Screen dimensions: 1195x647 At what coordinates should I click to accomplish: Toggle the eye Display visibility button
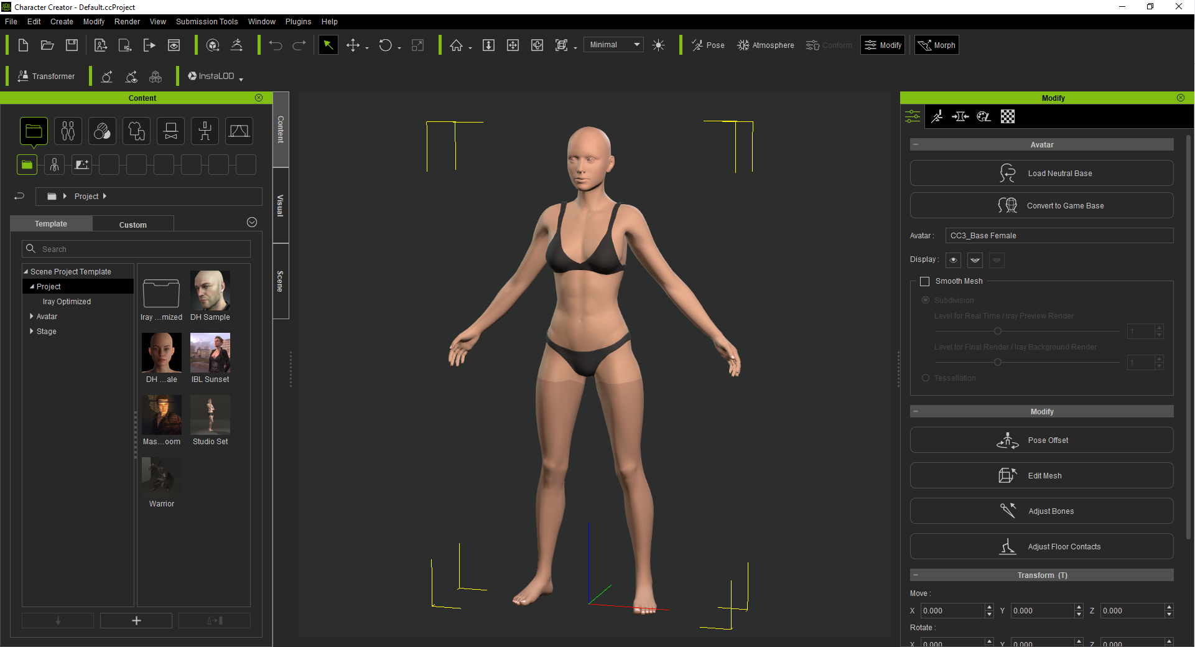tap(953, 260)
